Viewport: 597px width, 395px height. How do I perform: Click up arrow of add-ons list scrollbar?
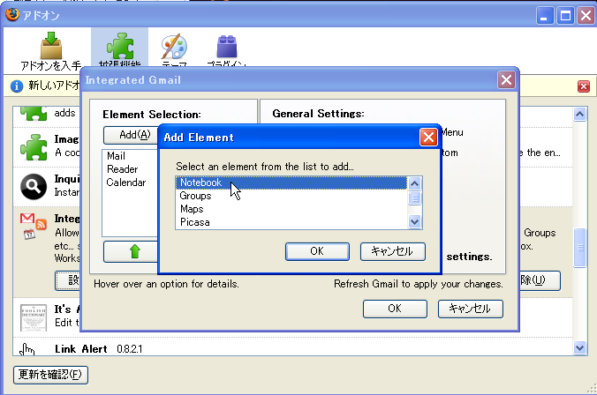coord(579,114)
